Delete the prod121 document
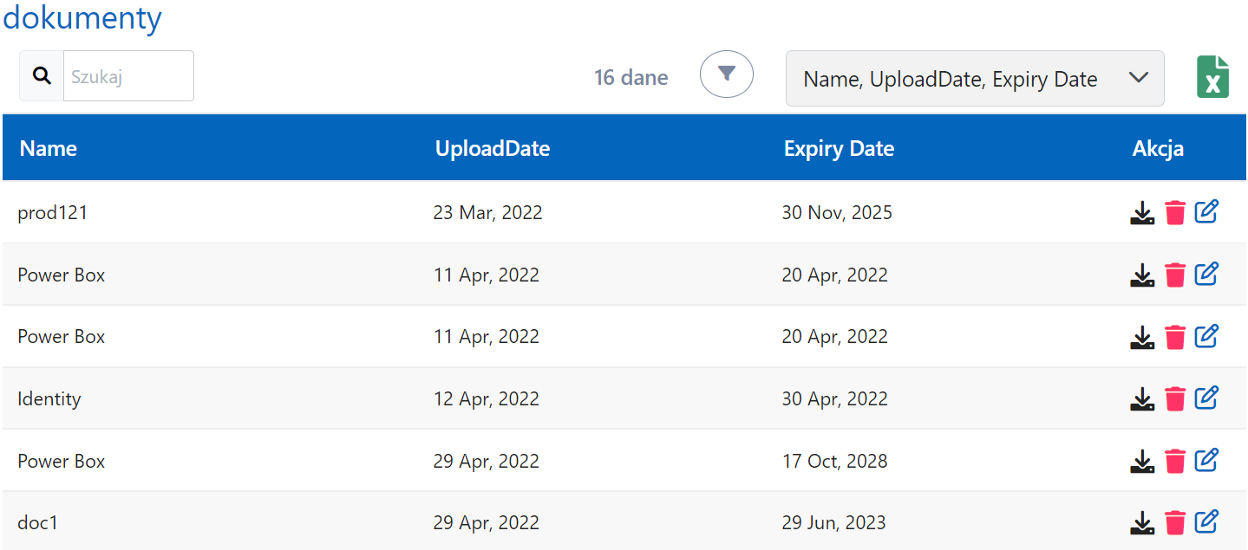 pyautogui.click(x=1175, y=213)
